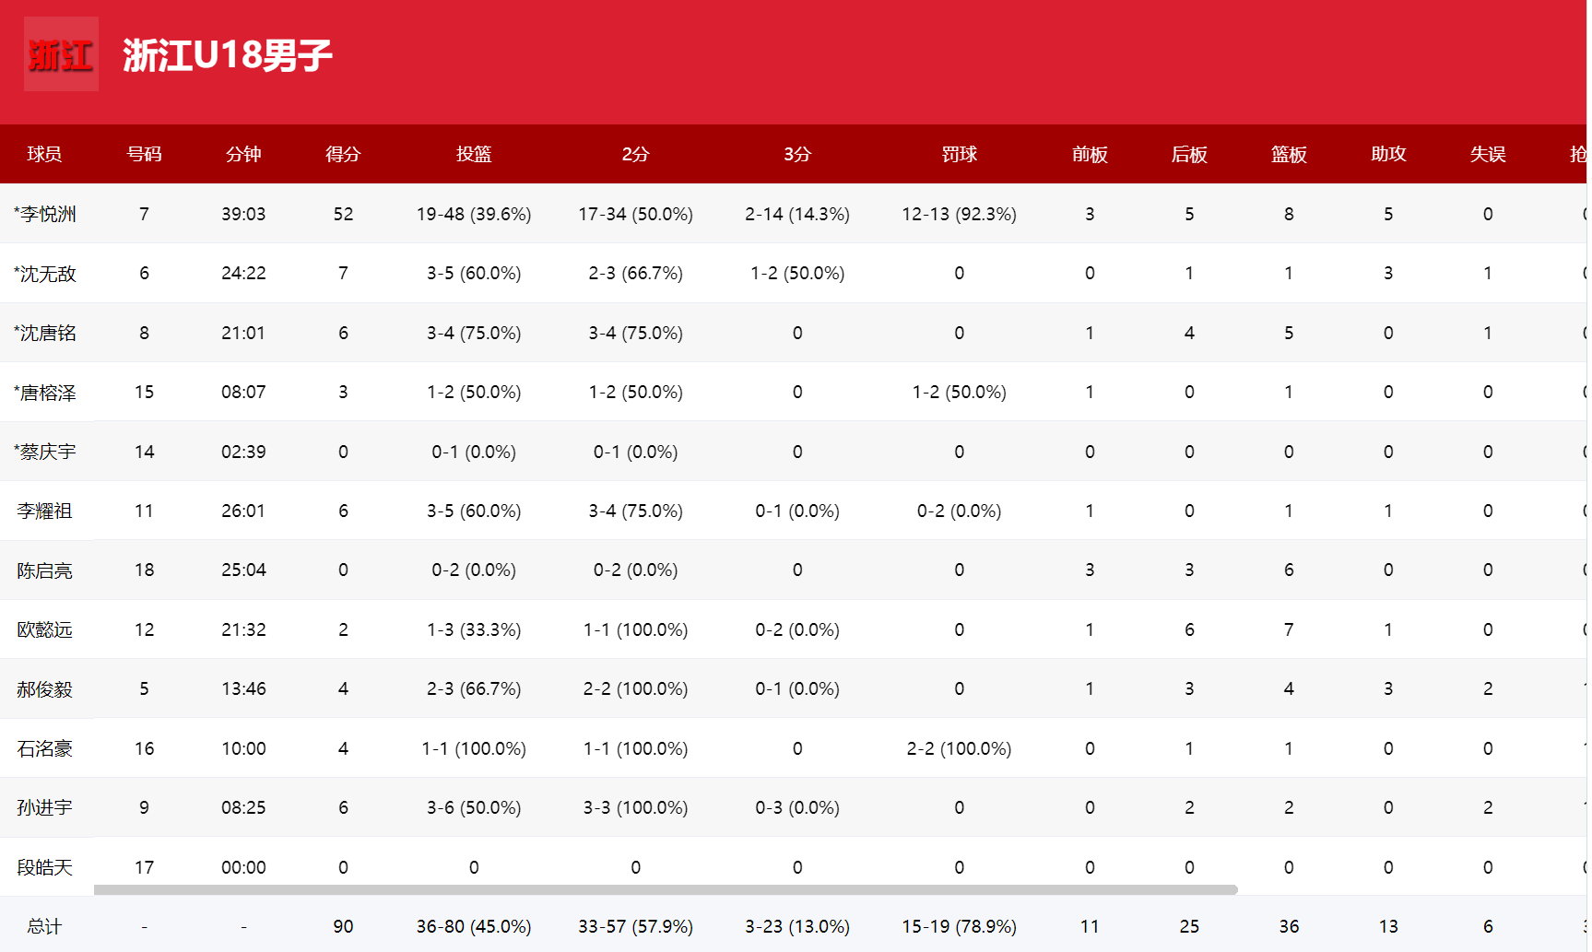Image resolution: width=1592 pixels, height=952 pixels.
Task: Click the 浙江U18男子 team title
Action: (227, 55)
